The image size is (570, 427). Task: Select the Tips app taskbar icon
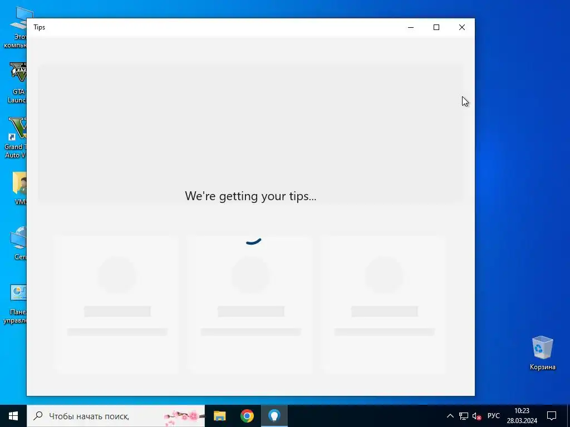[x=274, y=416]
